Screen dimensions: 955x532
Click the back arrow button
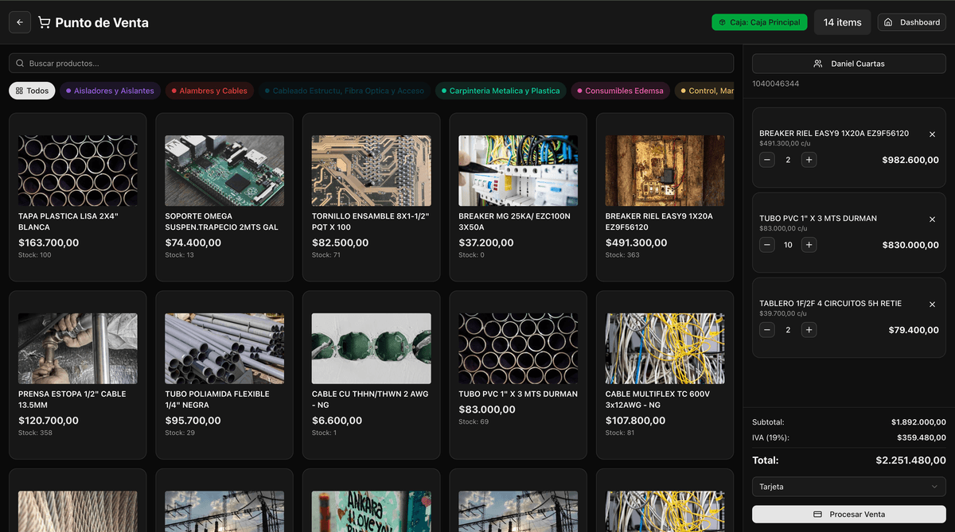click(x=20, y=22)
